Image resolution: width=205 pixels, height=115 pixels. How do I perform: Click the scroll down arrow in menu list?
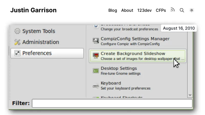tap(190, 95)
